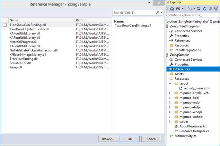This screenshot has height=146, width=220.
Task: Click the C# icon of IntentIntegrator.cs
Action: click(171, 50)
